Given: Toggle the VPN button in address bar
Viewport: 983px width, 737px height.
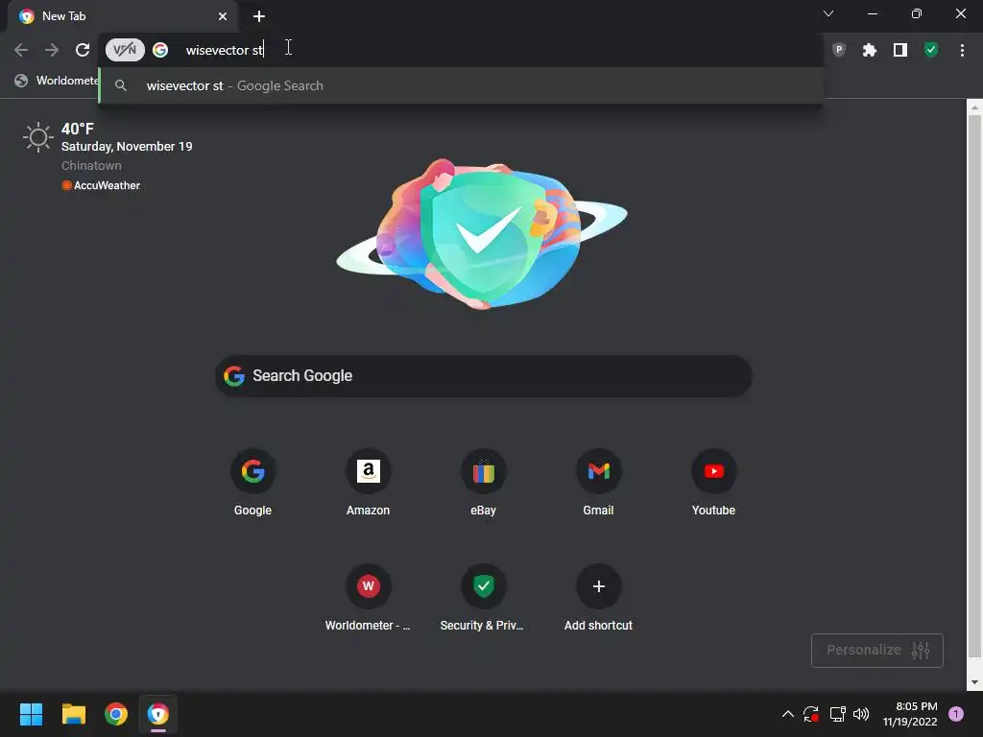Looking at the screenshot, I should [x=125, y=50].
